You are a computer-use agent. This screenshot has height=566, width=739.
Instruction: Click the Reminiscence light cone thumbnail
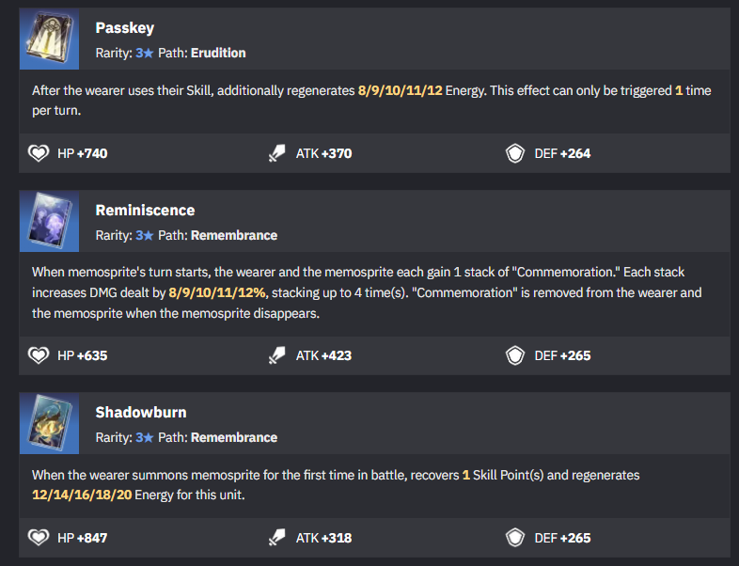click(49, 222)
